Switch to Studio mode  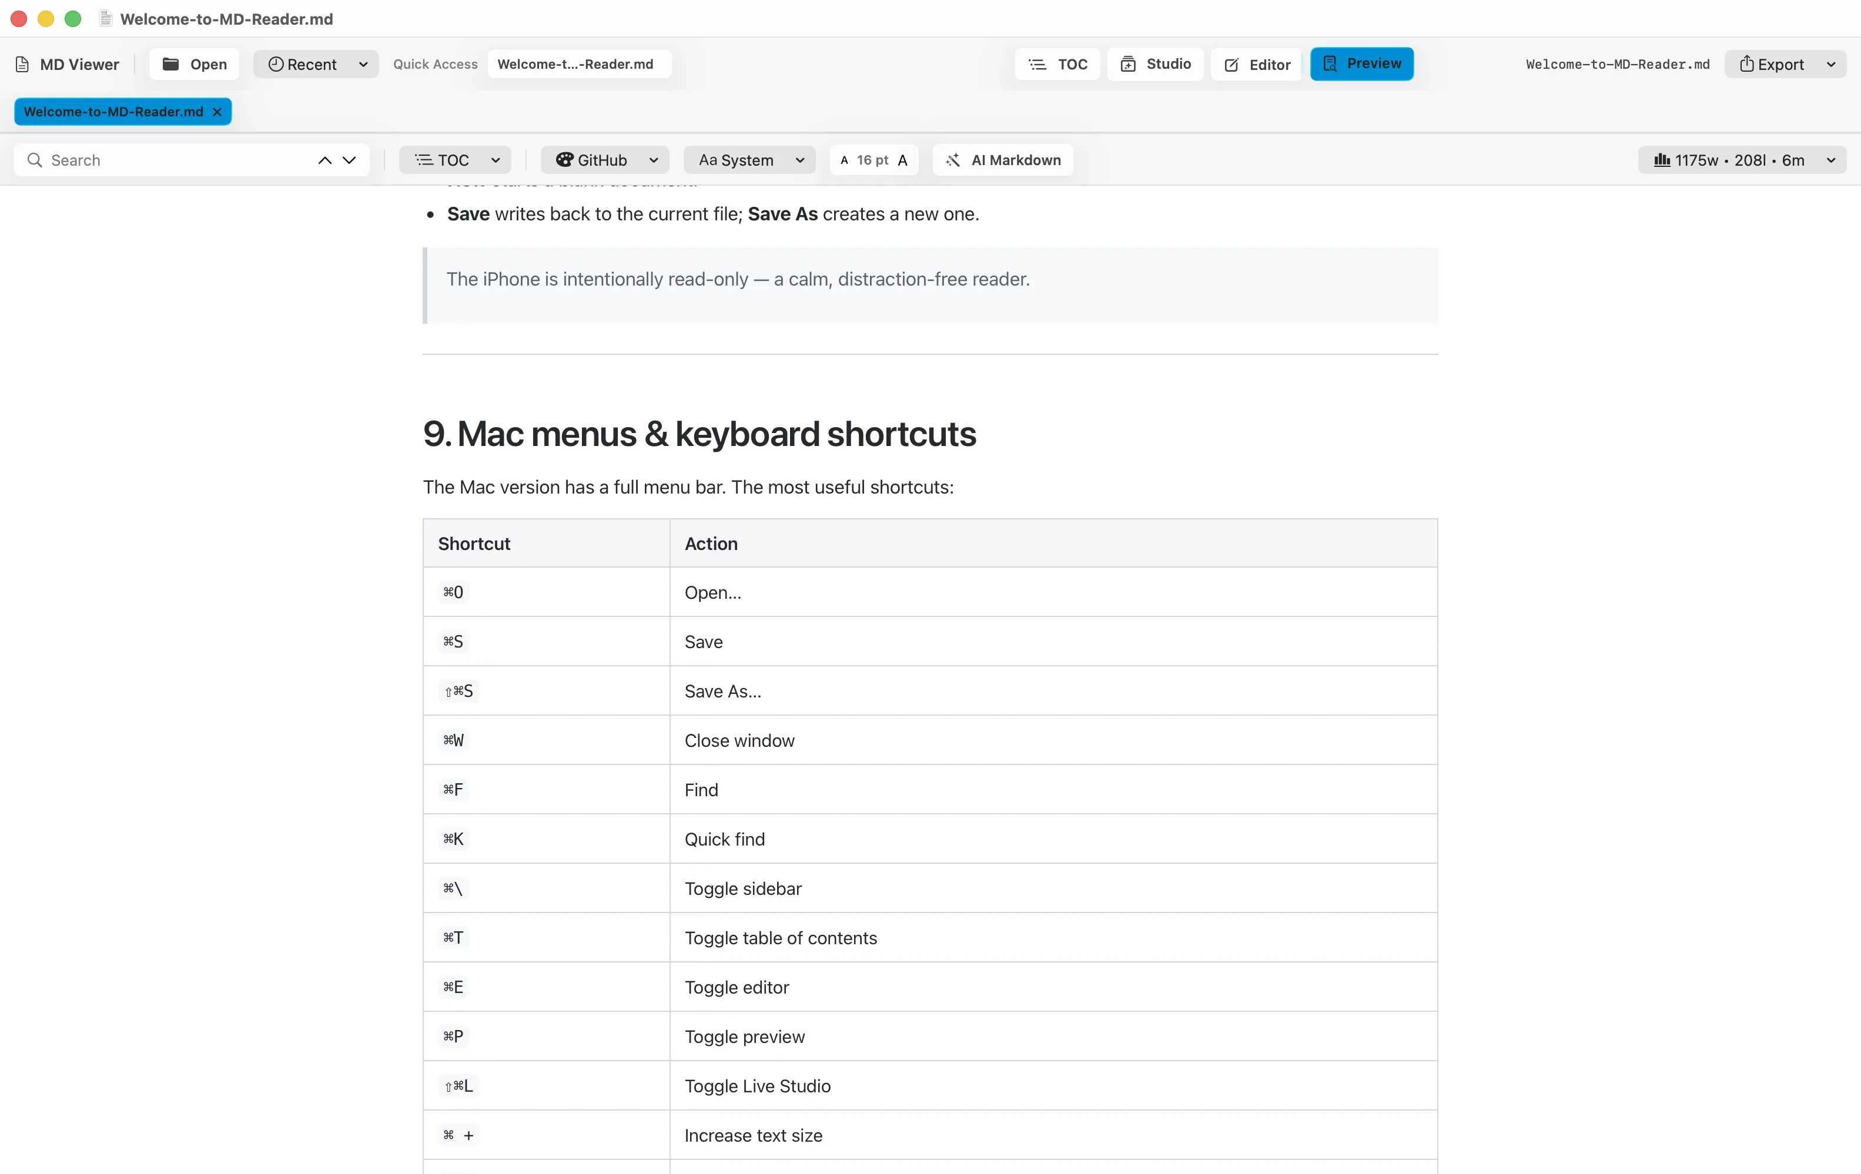(1156, 64)
